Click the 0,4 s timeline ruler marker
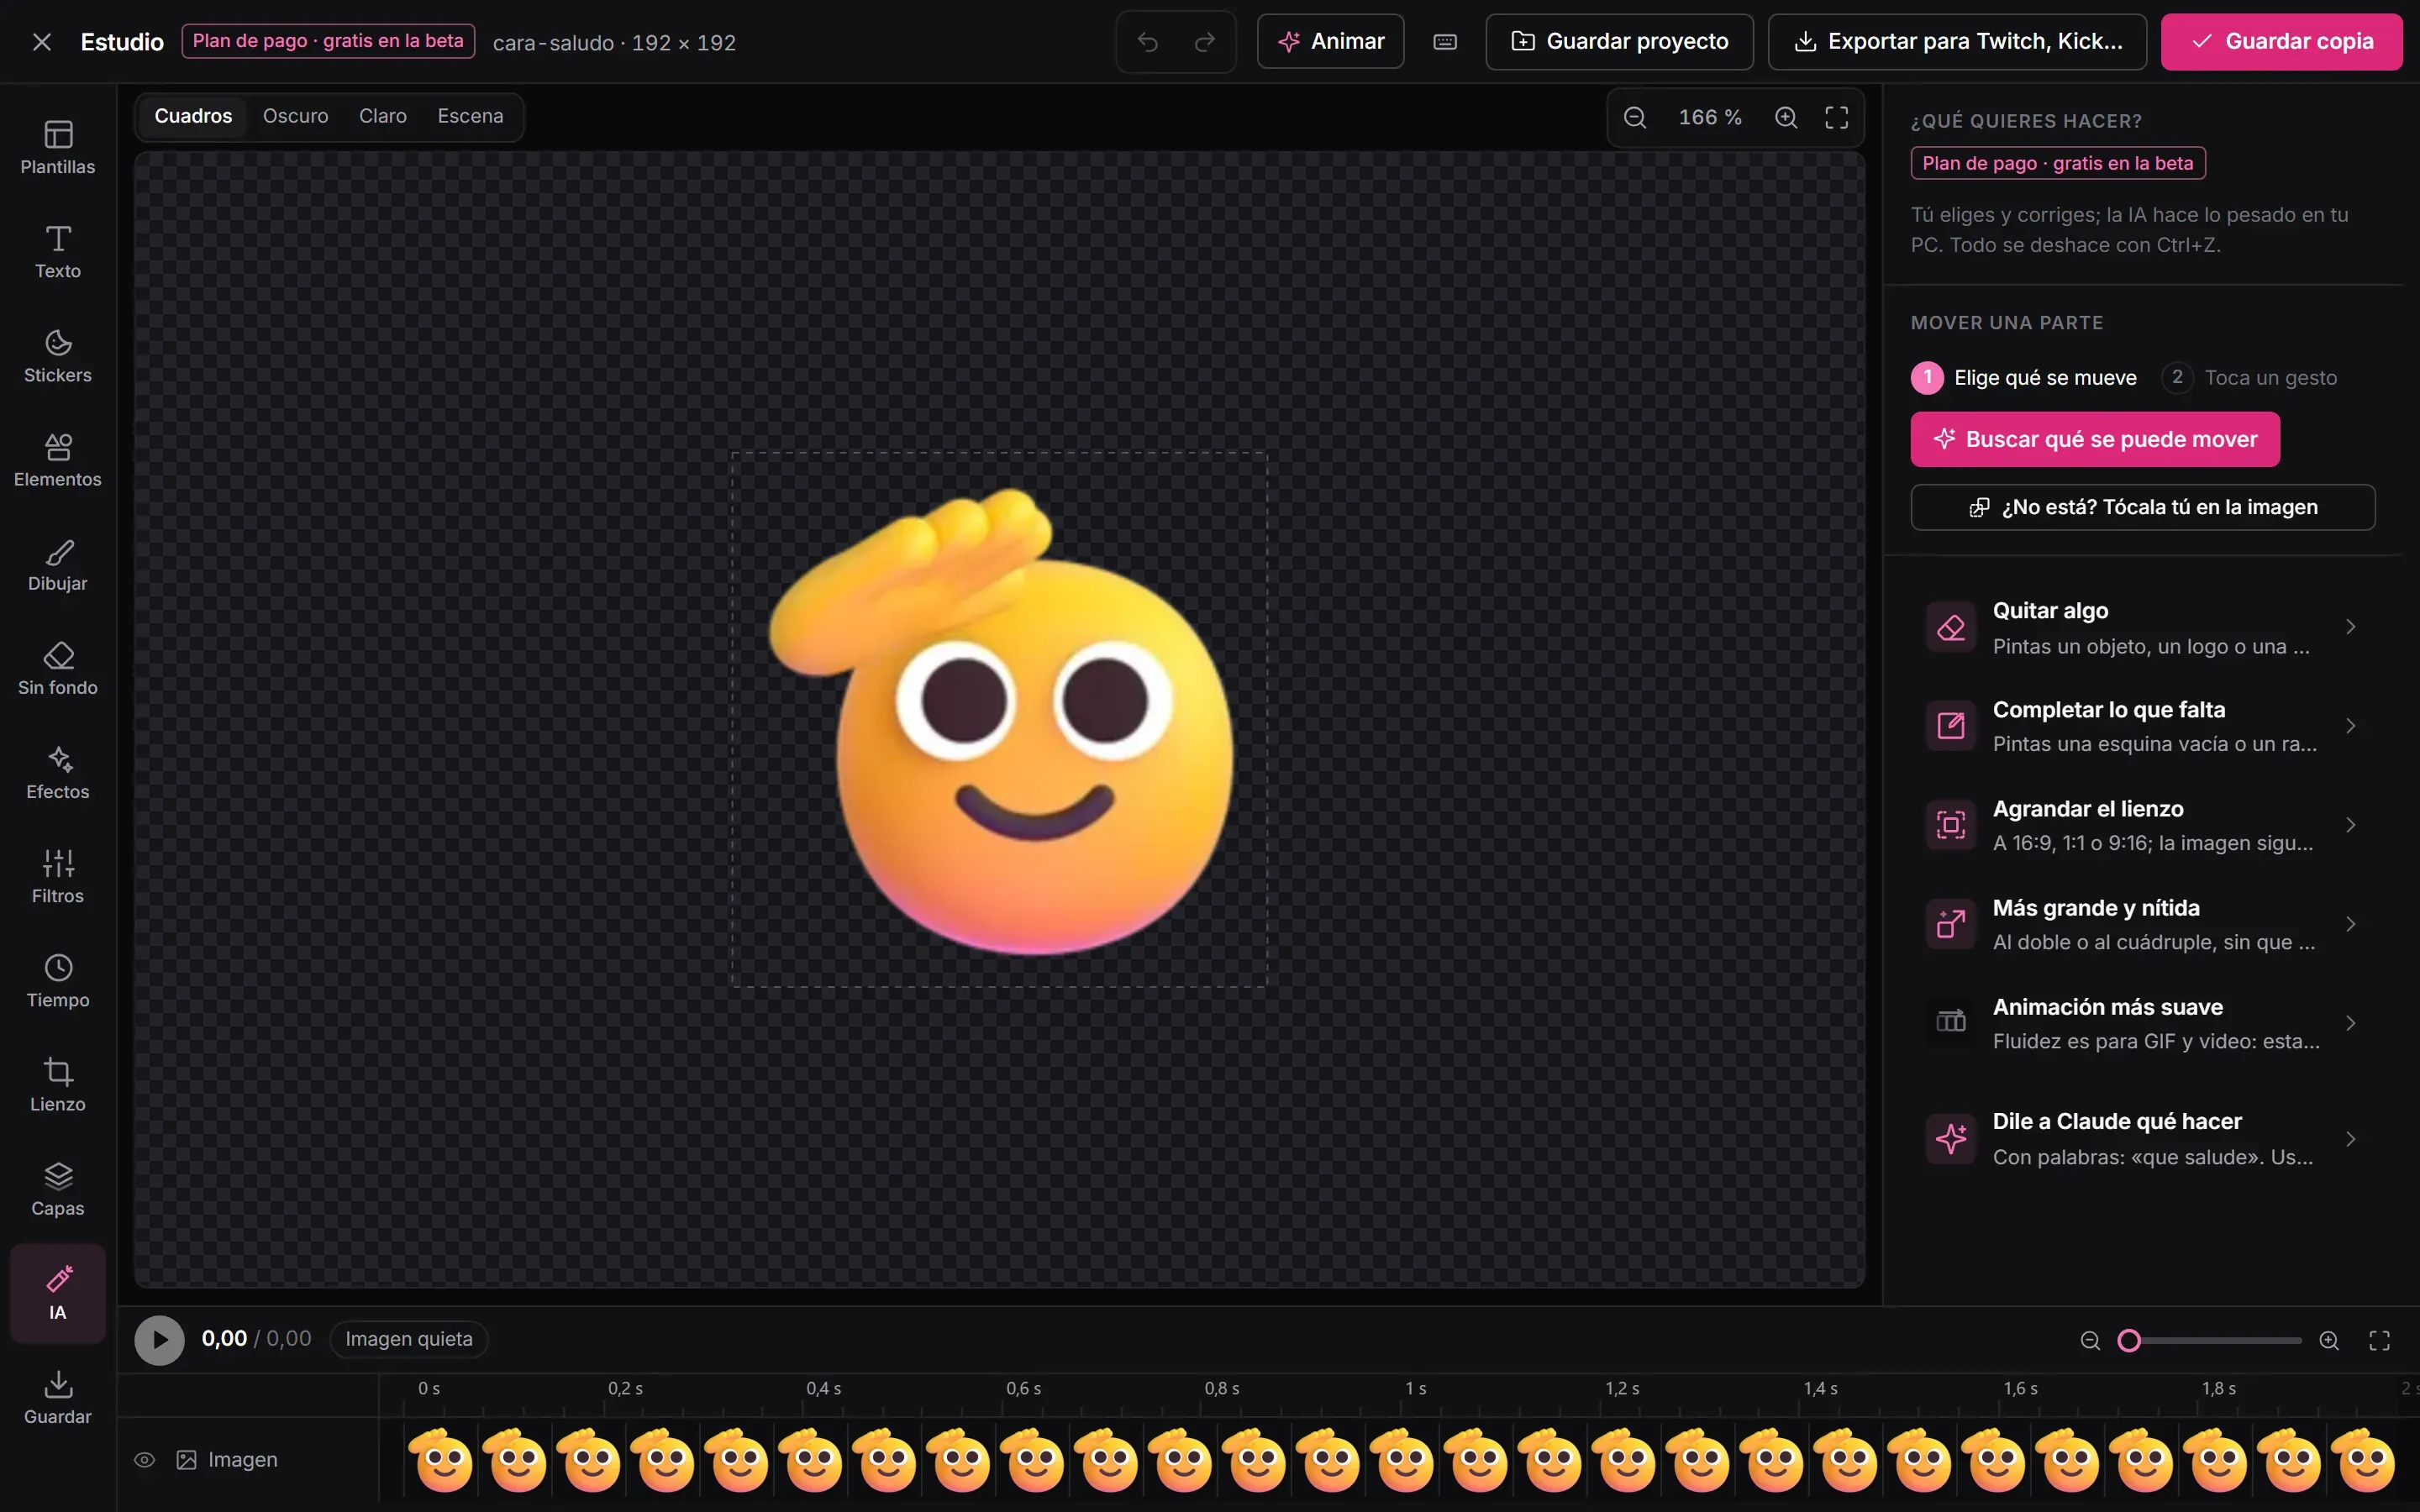2420x1512 pixels. (x=823, y=1389)
